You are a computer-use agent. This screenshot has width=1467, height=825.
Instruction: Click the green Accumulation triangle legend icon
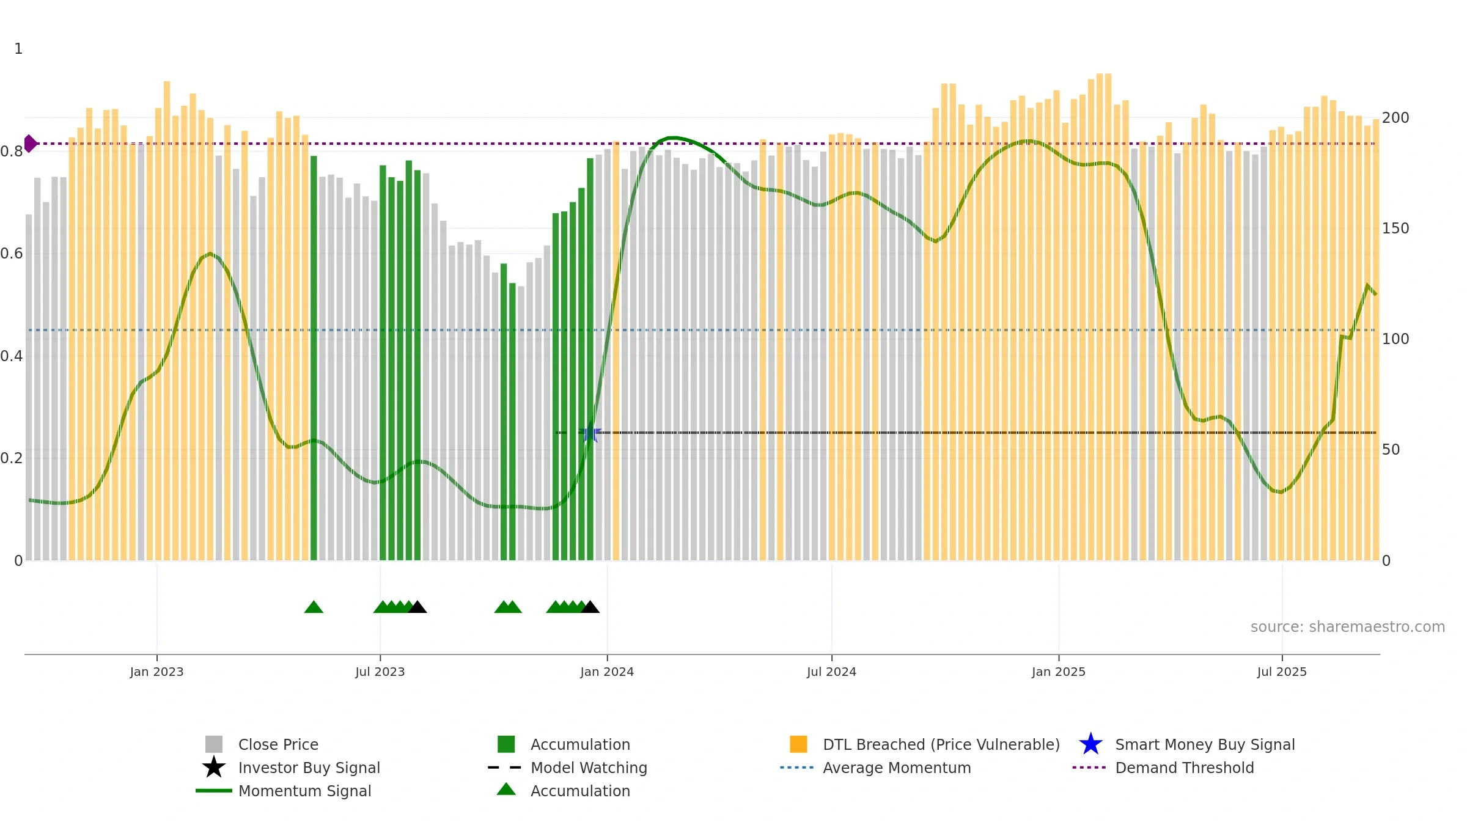(x=506, y=790)
